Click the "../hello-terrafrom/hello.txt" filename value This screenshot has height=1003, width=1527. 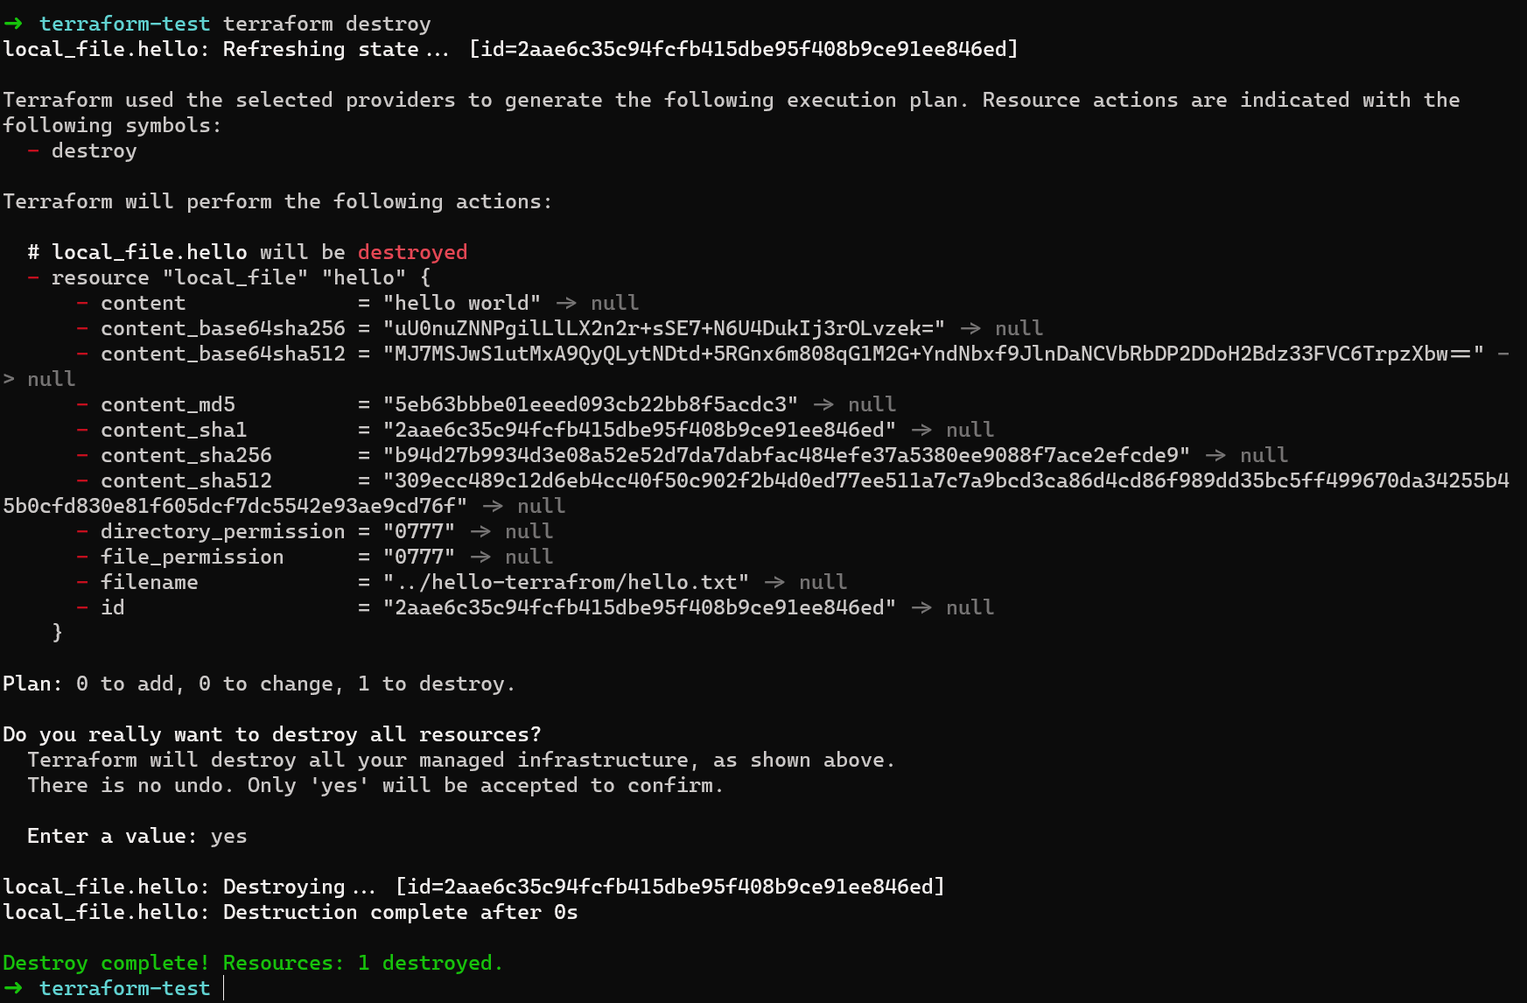(x=566, y=582)
